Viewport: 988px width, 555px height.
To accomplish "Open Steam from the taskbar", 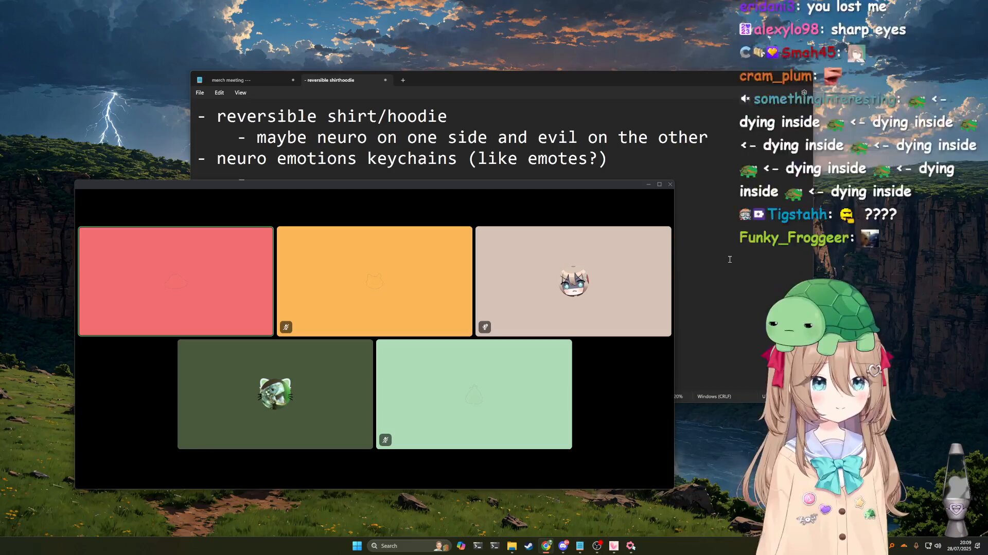I will [528, 546].
